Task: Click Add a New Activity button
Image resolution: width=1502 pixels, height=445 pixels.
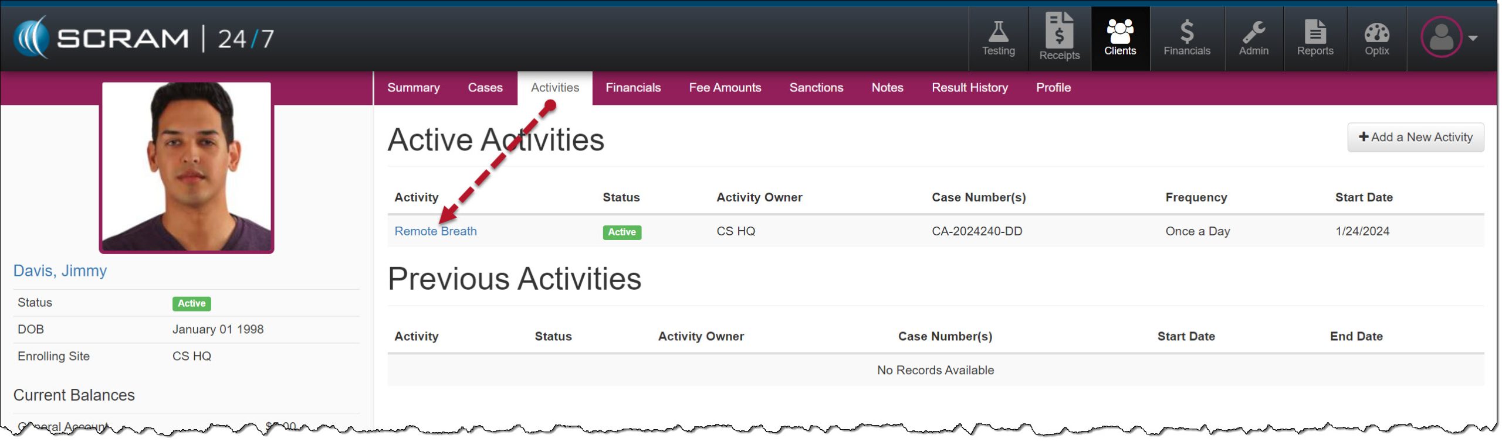Action: click(1415, 137)
